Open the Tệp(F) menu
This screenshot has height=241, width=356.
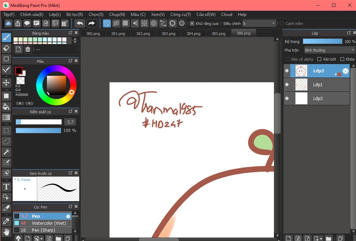(9, 15)
